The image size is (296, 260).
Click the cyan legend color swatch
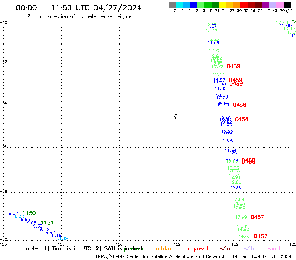point(180,5)
